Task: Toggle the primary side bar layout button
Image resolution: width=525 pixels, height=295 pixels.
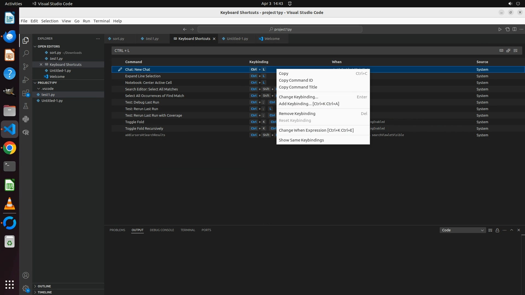Action: (x=514, y=29)
